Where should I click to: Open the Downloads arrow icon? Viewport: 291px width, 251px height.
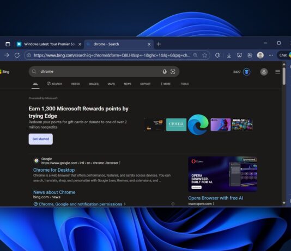[229, 55]
